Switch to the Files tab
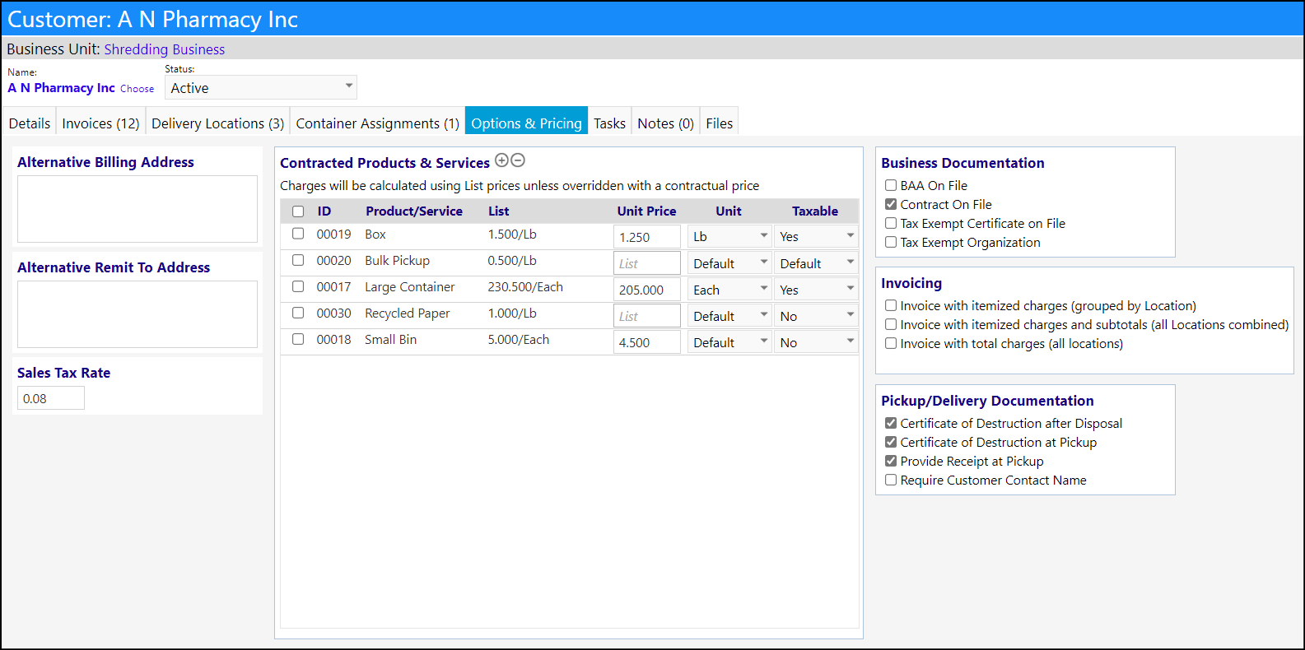Image resolution: width=1305 pixels, height=650 pixels. point(720,123)
